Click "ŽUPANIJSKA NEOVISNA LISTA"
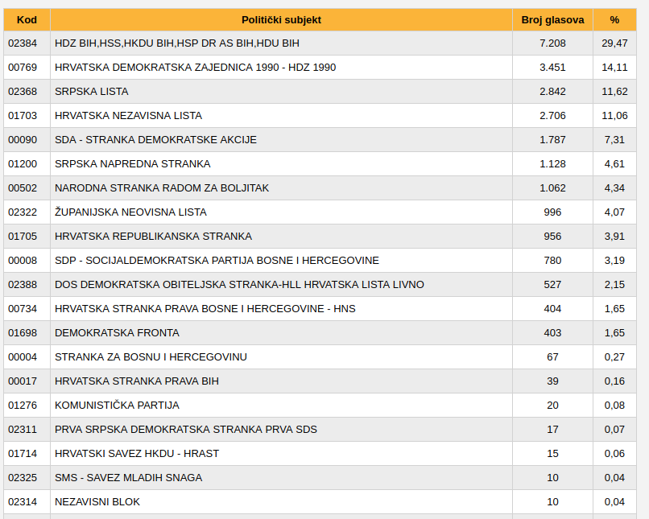Screen dimensions: 649x519 [130, 212]
